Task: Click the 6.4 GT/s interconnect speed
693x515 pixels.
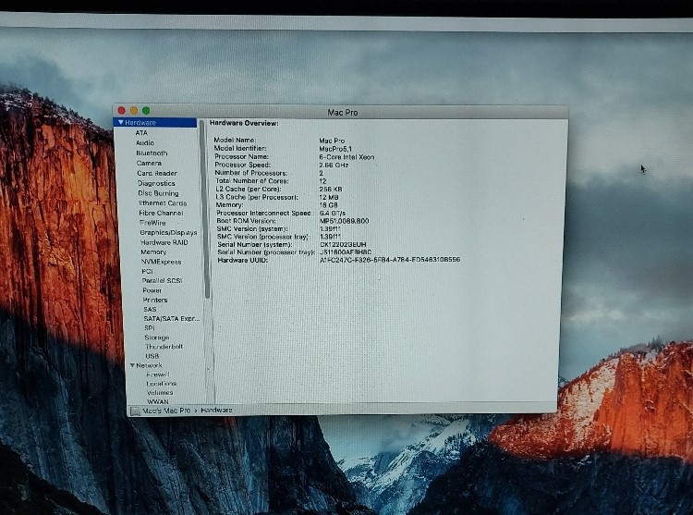Action: pyautogui.click(x=333, y=213)
